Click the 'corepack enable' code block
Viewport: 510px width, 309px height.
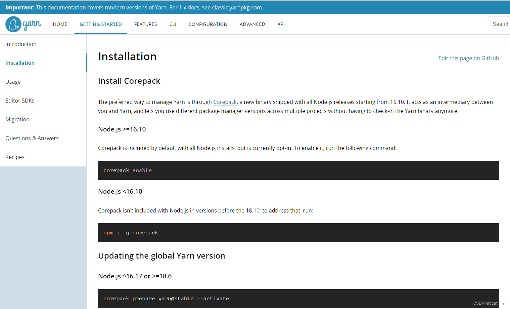pyautogui.click(x=298, y=170)
